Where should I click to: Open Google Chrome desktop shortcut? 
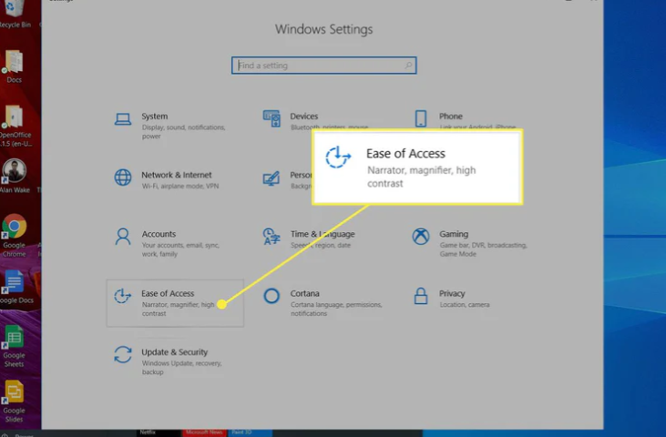pyautogui.click(x=14, y=228)
